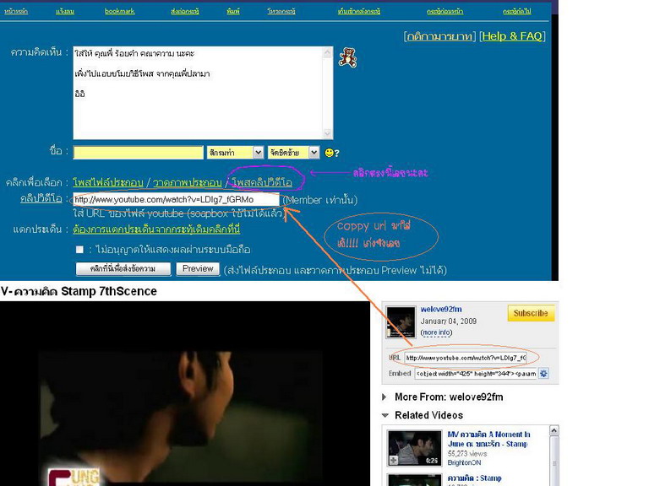Click the คลิปวิดีโอ URL input field

pyautogui.click(x=176, y=200)
